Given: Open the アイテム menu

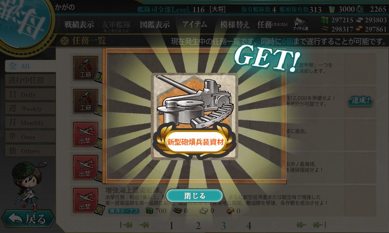Looking at the screenshot, I should [195, 24].
